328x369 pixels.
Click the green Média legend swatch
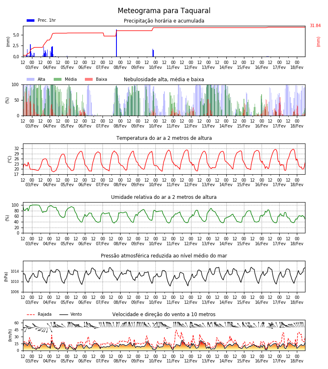[x=58, y=79]
